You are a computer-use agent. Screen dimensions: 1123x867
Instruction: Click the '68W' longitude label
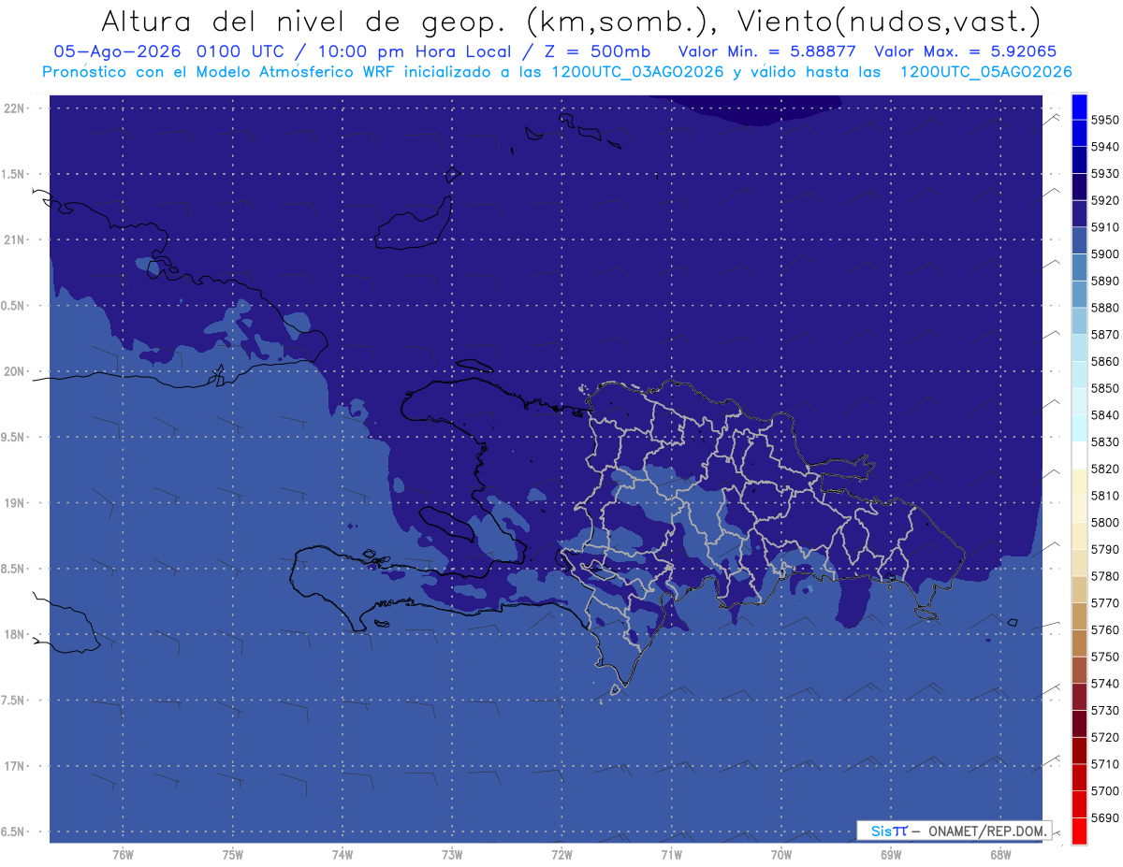[x=1000, y=855]
